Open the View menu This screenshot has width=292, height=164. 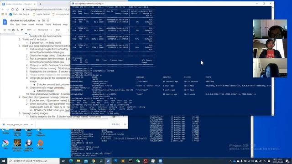click(x=24, y=24)
